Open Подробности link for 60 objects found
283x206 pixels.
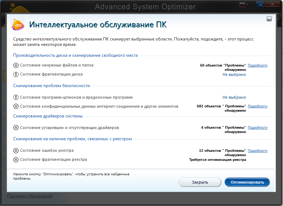click(x=258, y=65)
